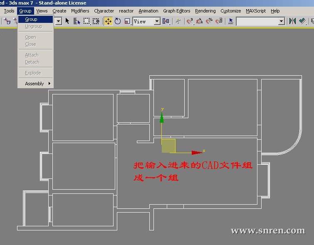Click Close in the Group menu
Image resolution: width=314 pixels, height=245 pixels.
point(36,44)
